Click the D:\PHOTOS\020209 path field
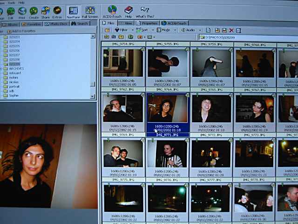This screenshot has height=224, width=298. [248, 37]
